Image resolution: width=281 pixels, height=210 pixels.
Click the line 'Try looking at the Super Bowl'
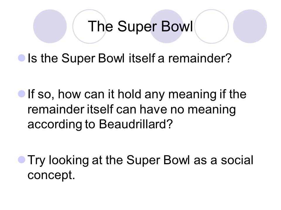coord(109,160)
